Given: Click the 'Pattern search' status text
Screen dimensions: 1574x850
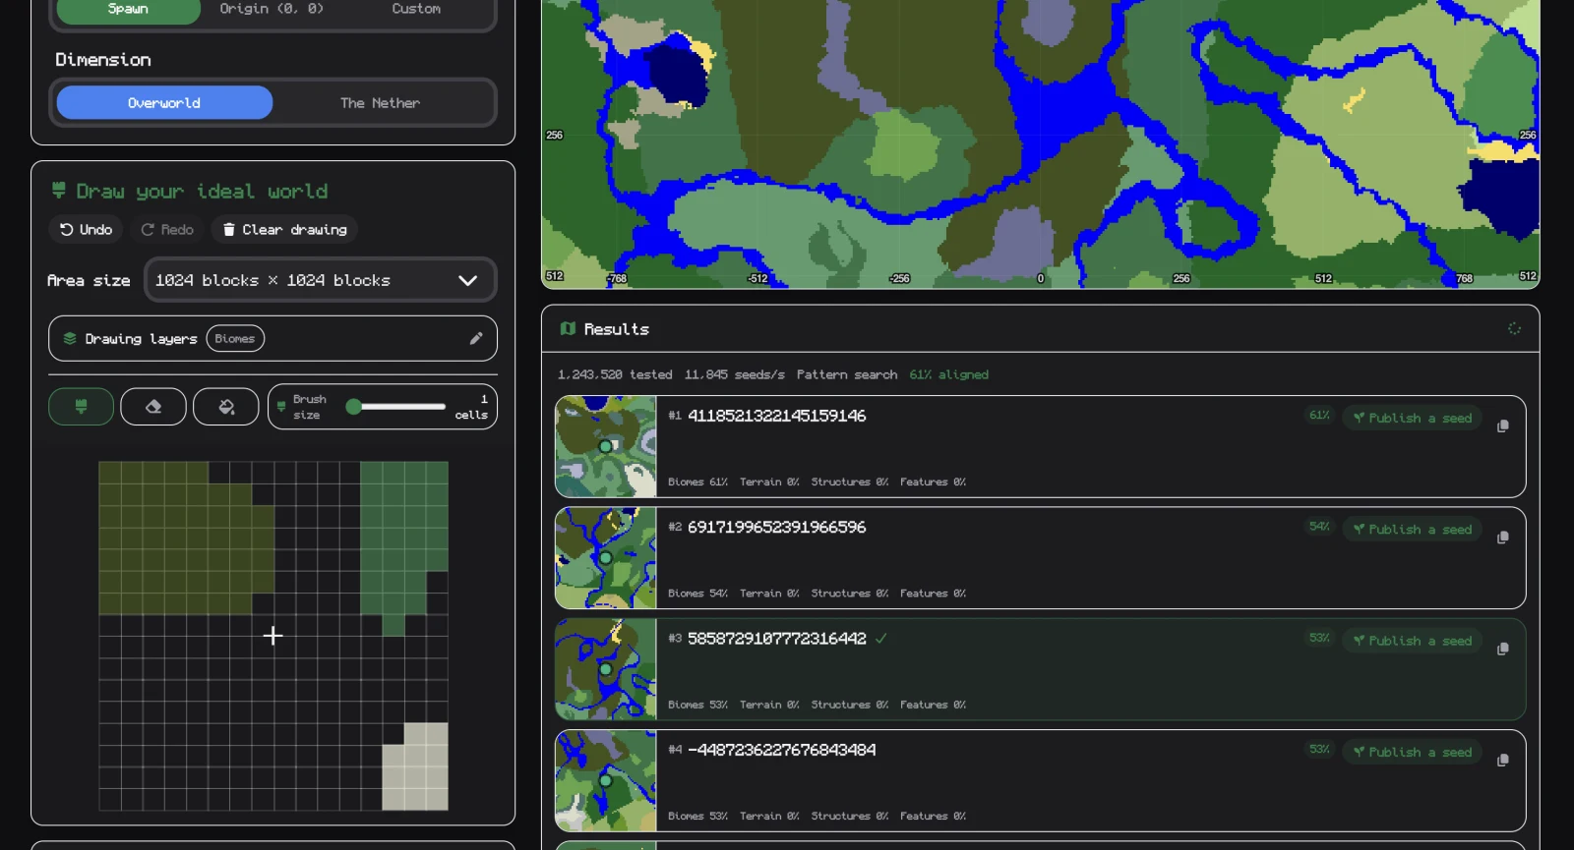Looking at the screenshot, I should click(847, 374).
